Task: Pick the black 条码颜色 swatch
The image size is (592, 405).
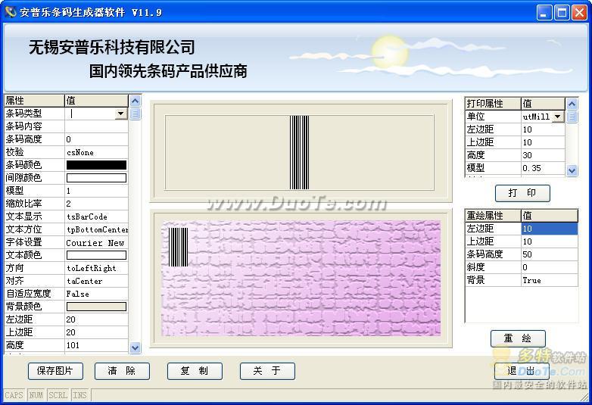Action: [x=96, y=165]
